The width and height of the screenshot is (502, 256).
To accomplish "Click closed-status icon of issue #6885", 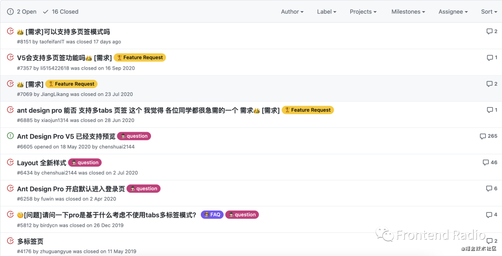I will tap(10, 109).
